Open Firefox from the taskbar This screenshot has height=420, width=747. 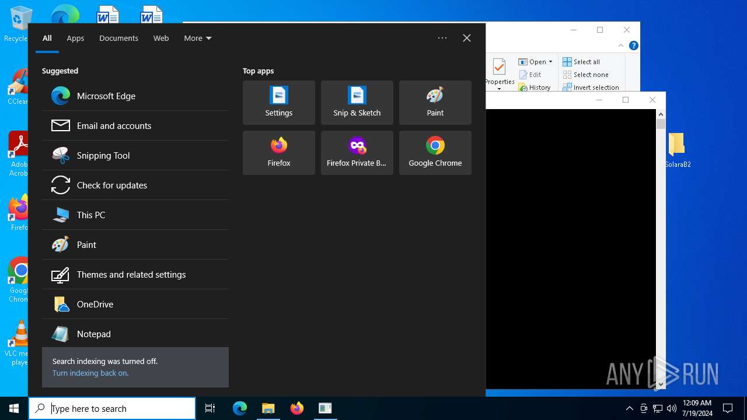(x=297, y=408)
